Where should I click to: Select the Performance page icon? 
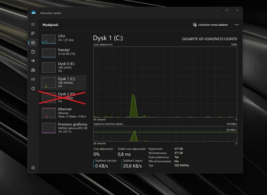tap(33, 42)
